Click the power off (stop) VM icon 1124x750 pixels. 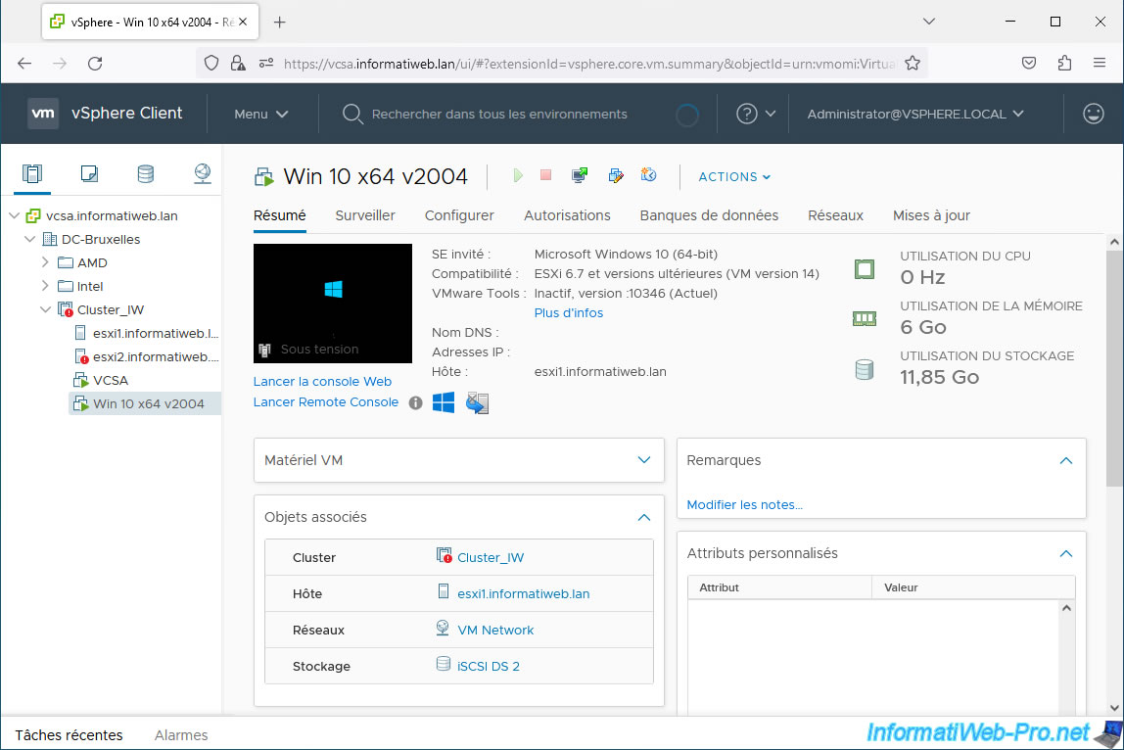point(546,175)
